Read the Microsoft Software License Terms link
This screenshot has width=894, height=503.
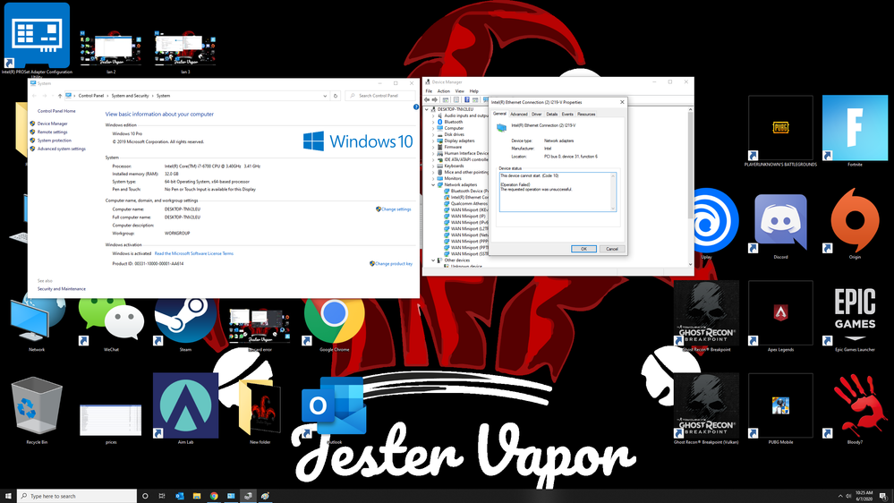pos(194,253)
